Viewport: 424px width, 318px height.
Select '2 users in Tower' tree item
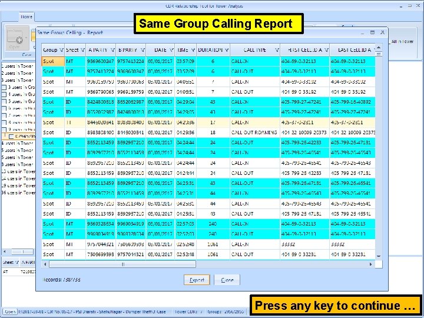coord(17,73)
